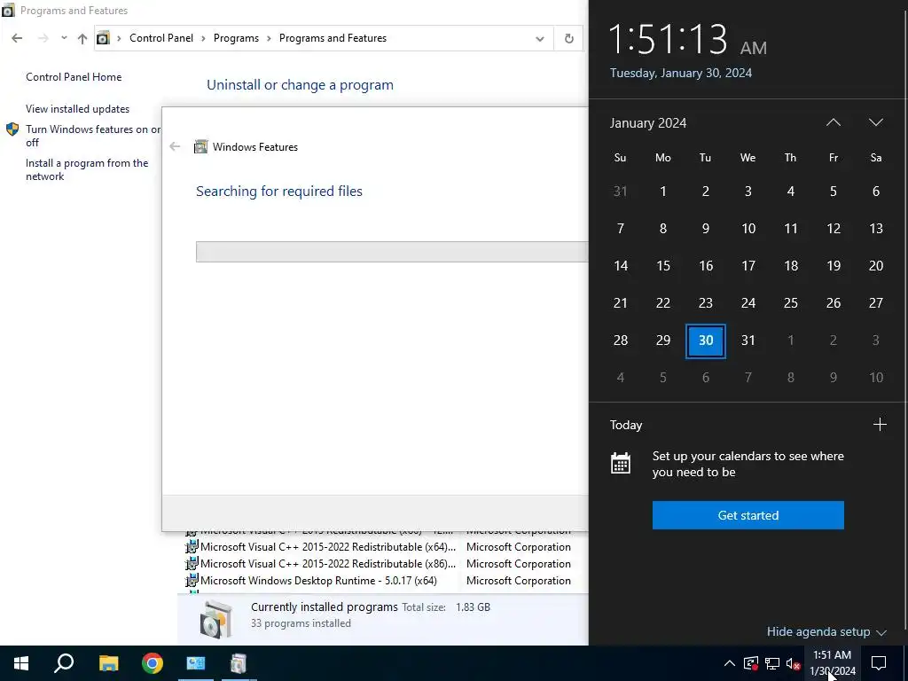Collapse agenda with Hide agenda setup

click(x=826, y=631)
